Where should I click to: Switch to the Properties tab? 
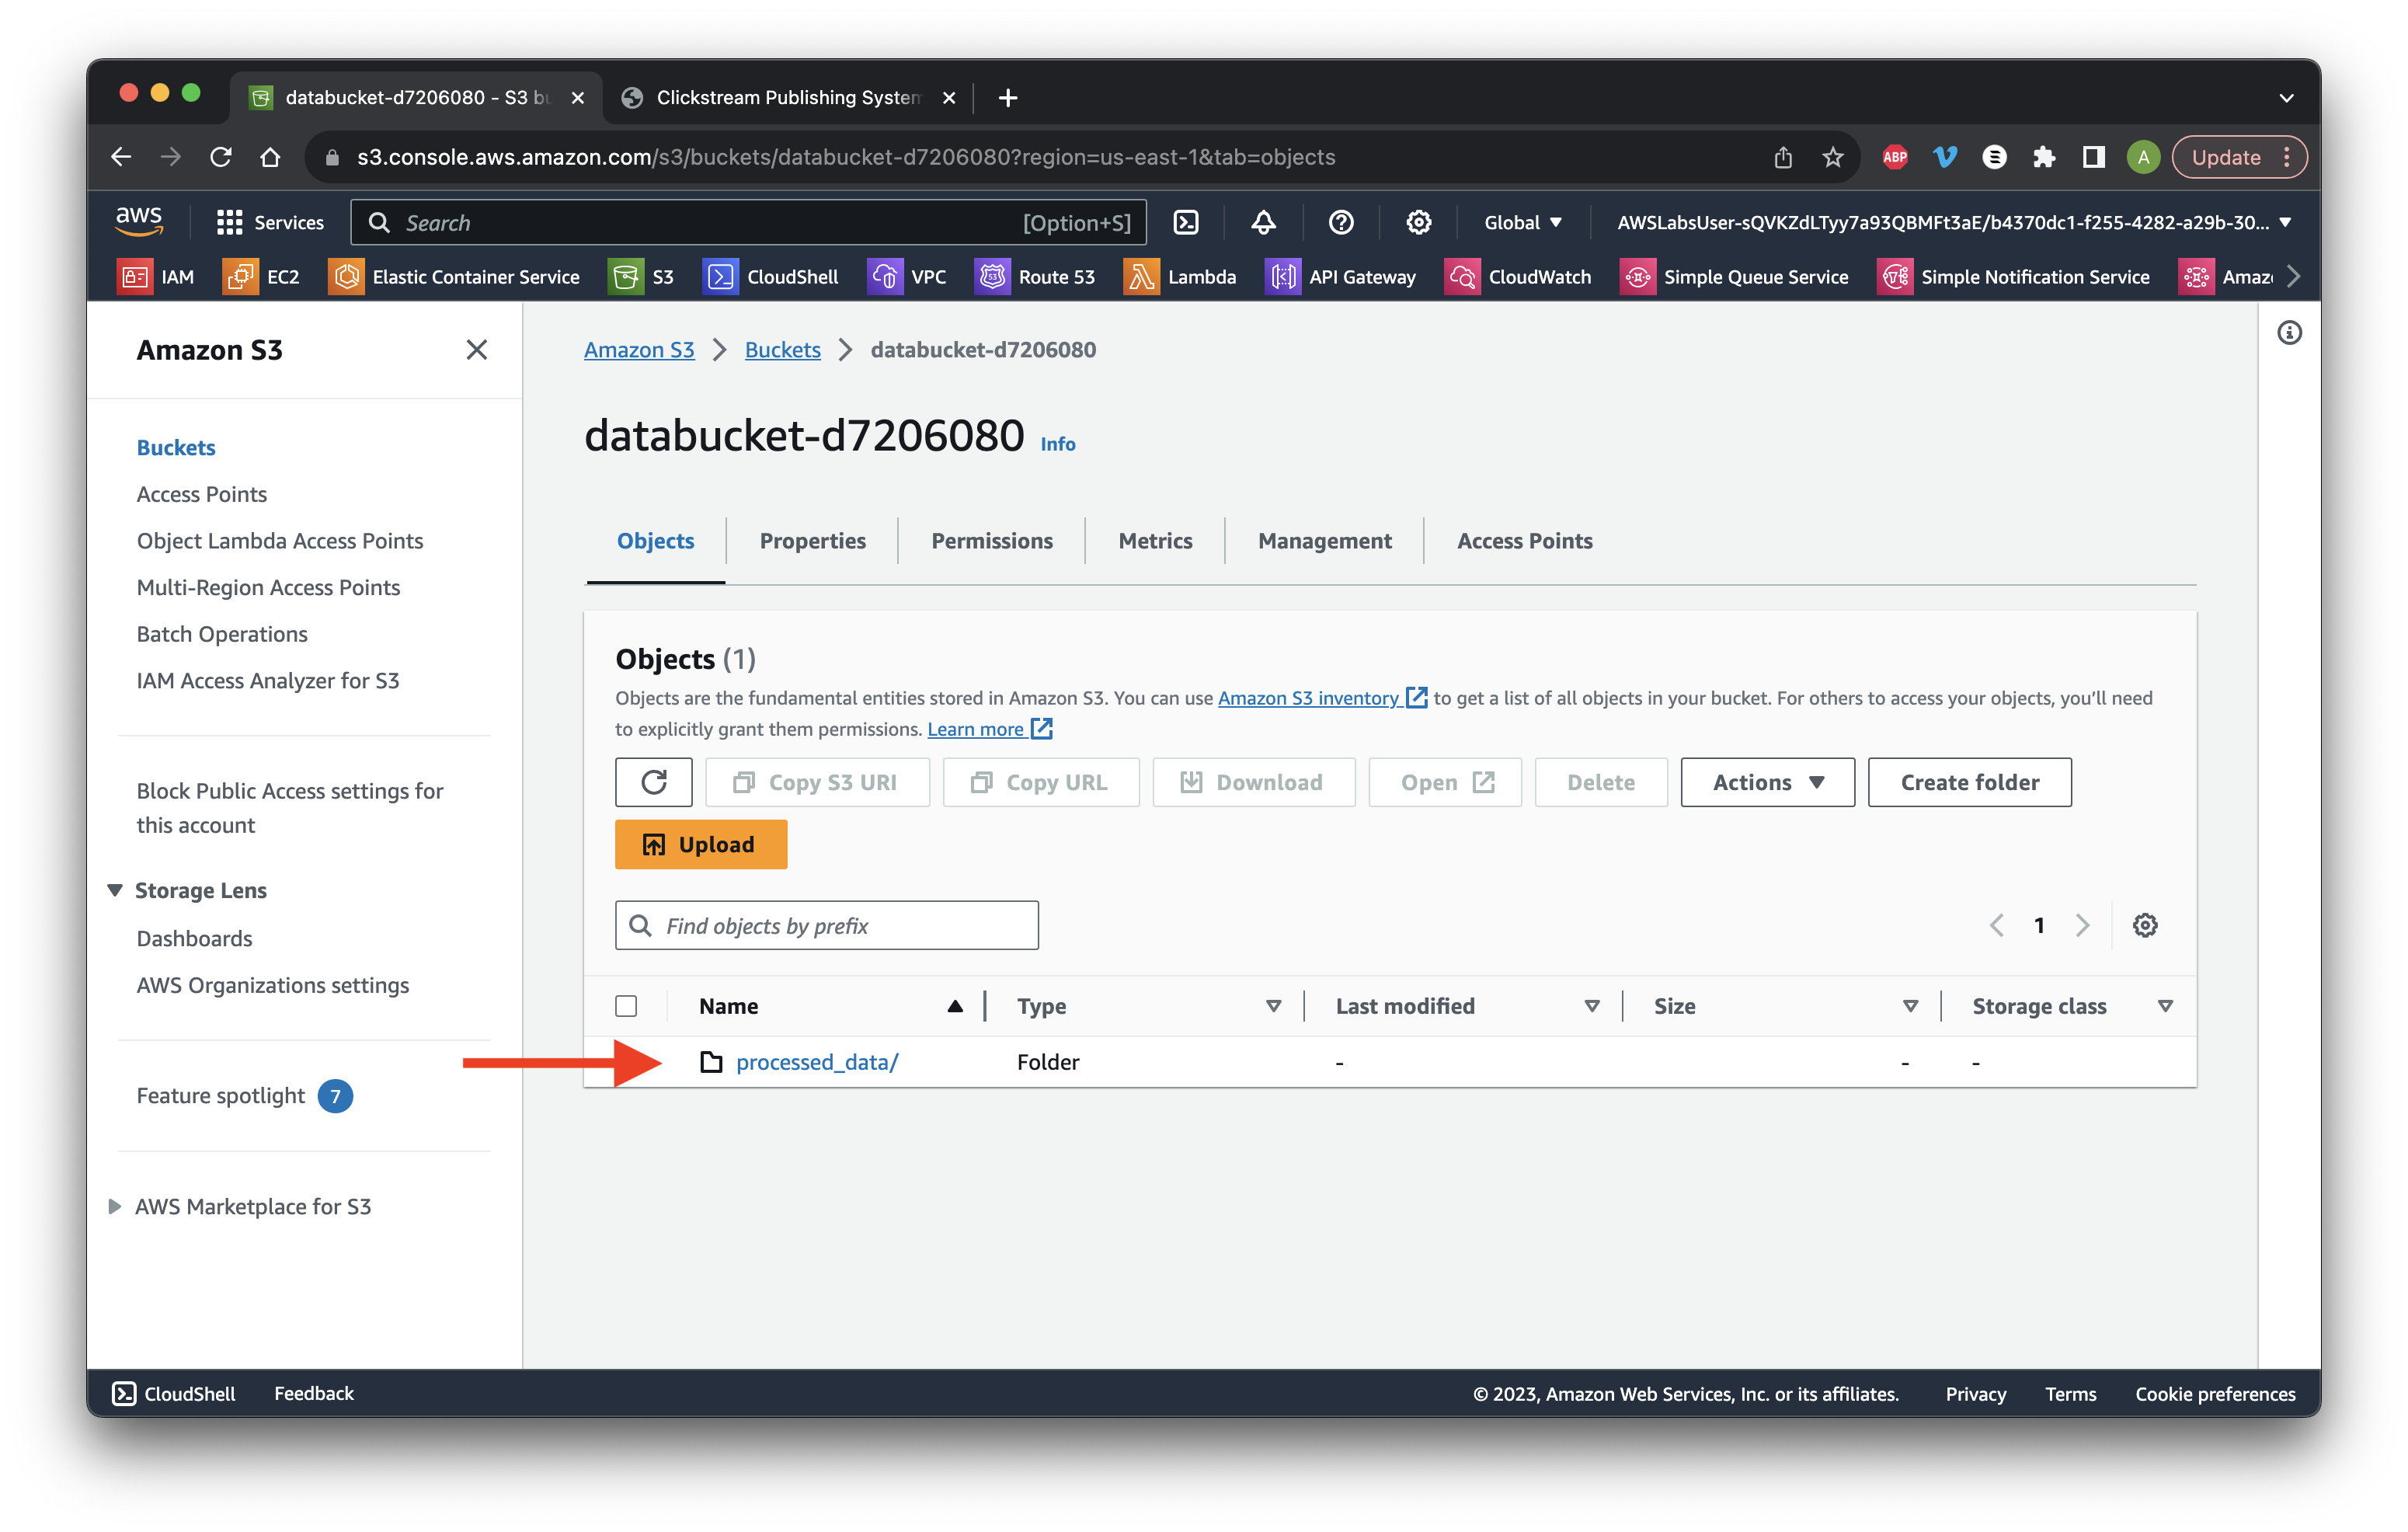coord(812,541)
